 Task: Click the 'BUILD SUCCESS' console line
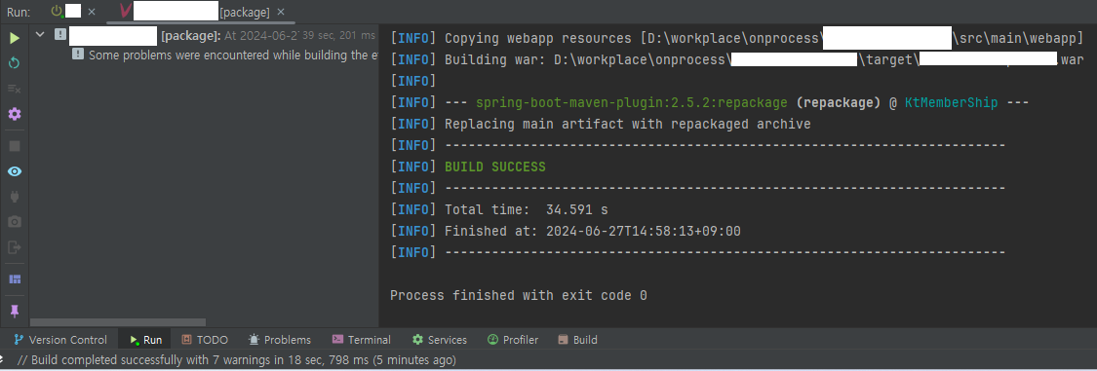[495, 167]
